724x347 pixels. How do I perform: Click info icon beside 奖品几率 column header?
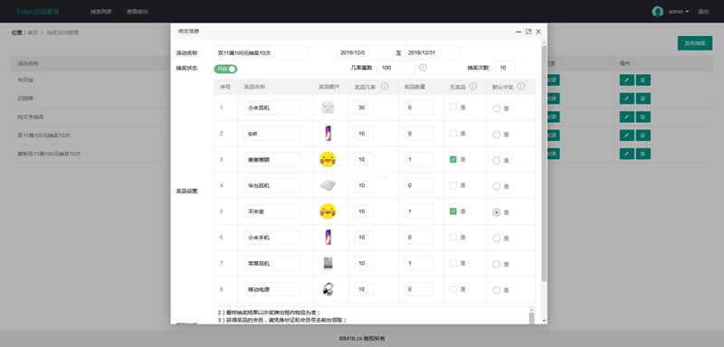point(385,86)
